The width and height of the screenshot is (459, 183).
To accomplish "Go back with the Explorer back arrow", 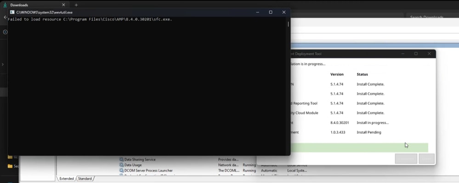I will click(5, 17).
